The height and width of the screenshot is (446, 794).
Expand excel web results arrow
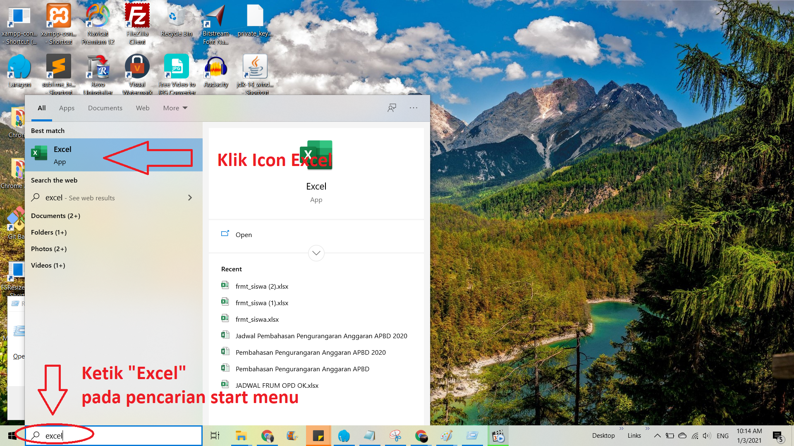[190, 198]
